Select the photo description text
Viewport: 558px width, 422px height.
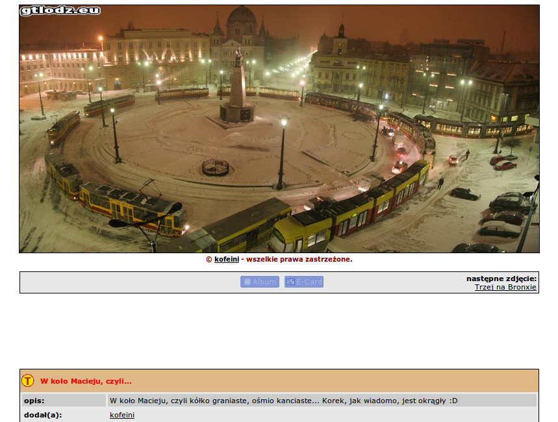pos(283,401)
